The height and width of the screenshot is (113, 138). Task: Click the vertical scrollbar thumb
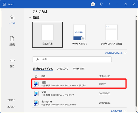pyautogui.click(x=136, y=63)
